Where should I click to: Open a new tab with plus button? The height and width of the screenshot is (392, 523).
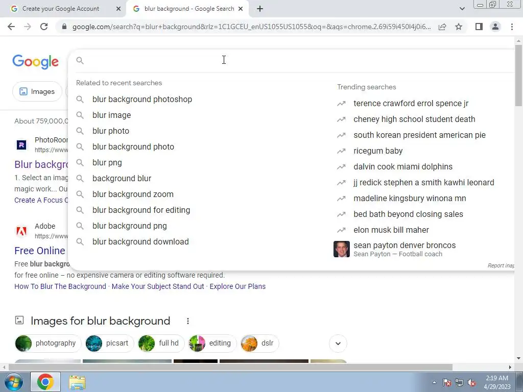(260, 9)
